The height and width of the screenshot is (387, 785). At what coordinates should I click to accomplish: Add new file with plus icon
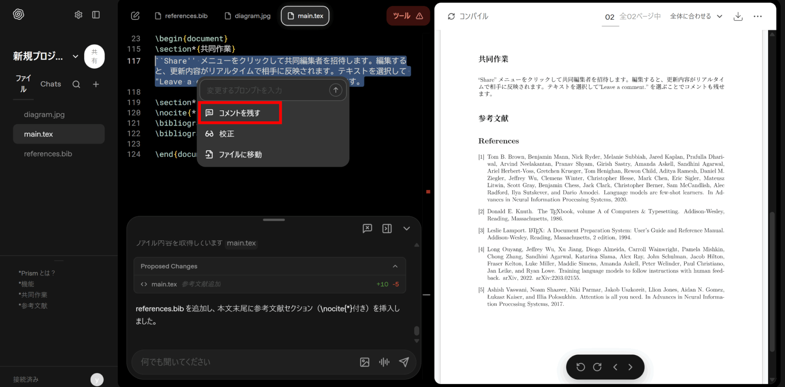coord(96,84)
